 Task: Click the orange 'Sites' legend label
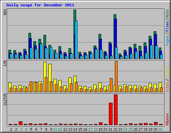tap(167, 87)
